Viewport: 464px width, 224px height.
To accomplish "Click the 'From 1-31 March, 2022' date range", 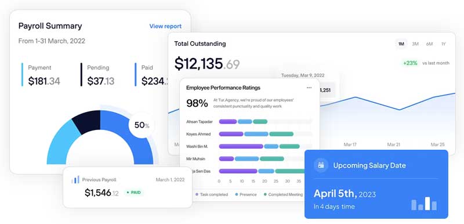I will (x=52, y=41).
